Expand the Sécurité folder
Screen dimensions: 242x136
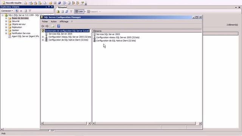point(6,21)
